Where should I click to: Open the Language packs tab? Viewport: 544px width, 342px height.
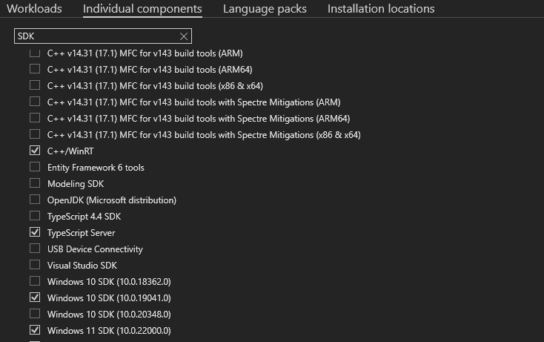point(265,9)
